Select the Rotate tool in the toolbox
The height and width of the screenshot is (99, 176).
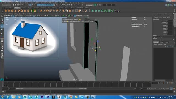(2, 30)
